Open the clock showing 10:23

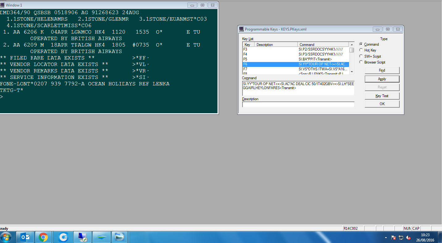[425, 237]
